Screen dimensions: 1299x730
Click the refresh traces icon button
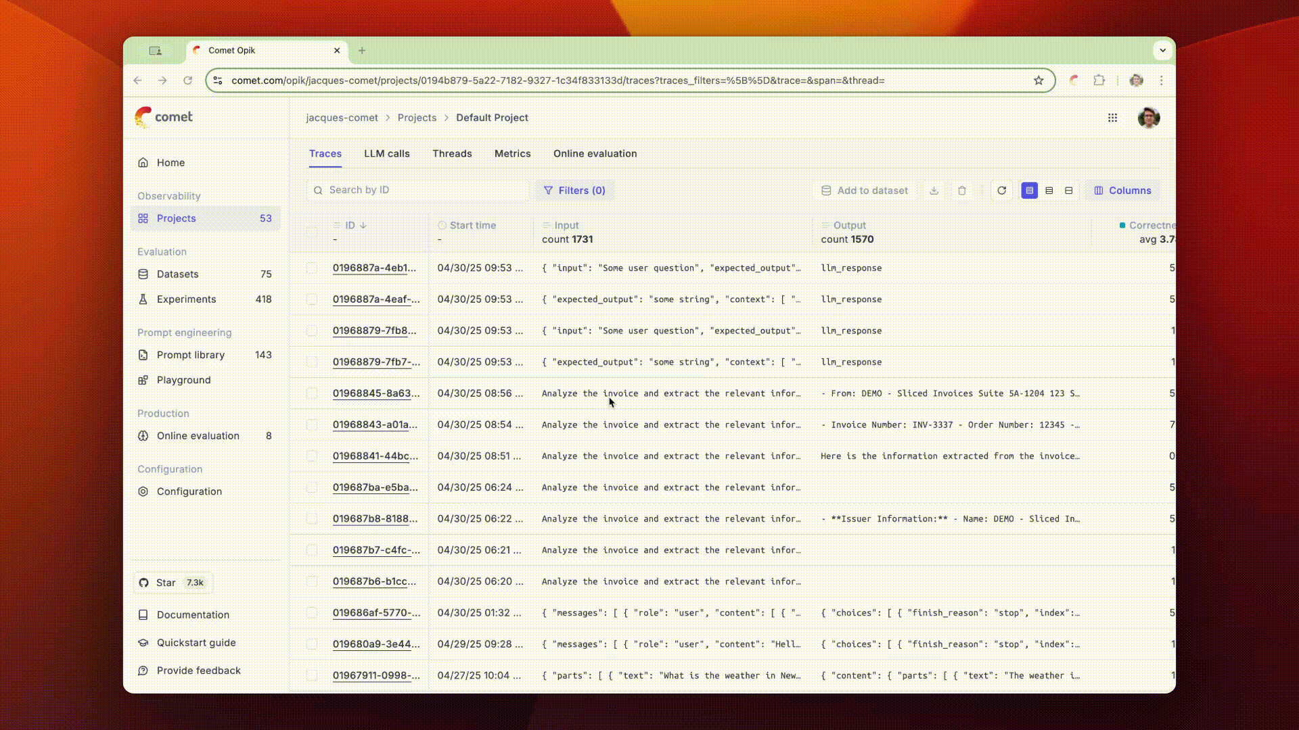(1001, 191)
